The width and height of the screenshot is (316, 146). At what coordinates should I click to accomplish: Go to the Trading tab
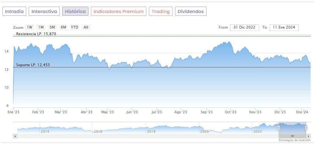(160, 12)
